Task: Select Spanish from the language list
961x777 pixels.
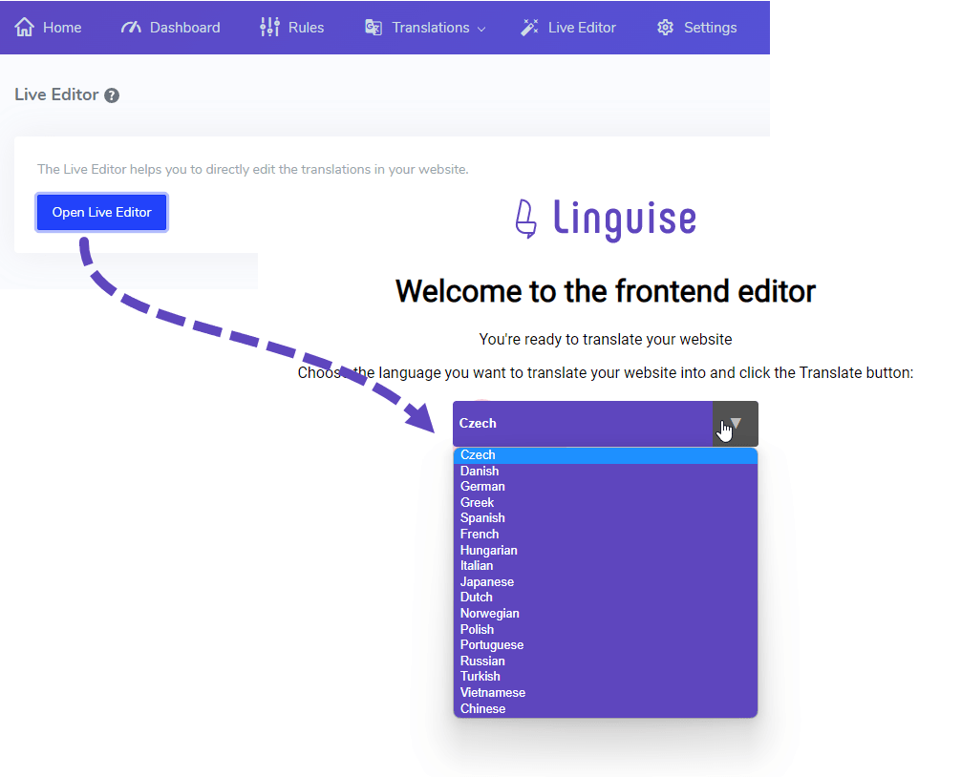Action: [x=606, y=518]
